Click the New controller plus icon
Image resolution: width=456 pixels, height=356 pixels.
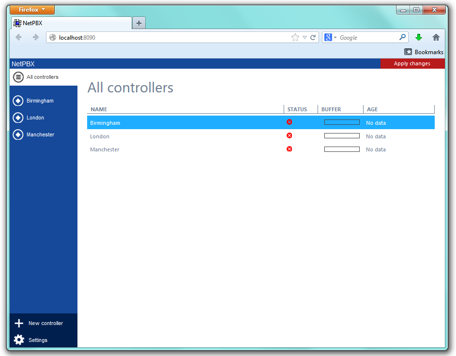click(19, 323)
